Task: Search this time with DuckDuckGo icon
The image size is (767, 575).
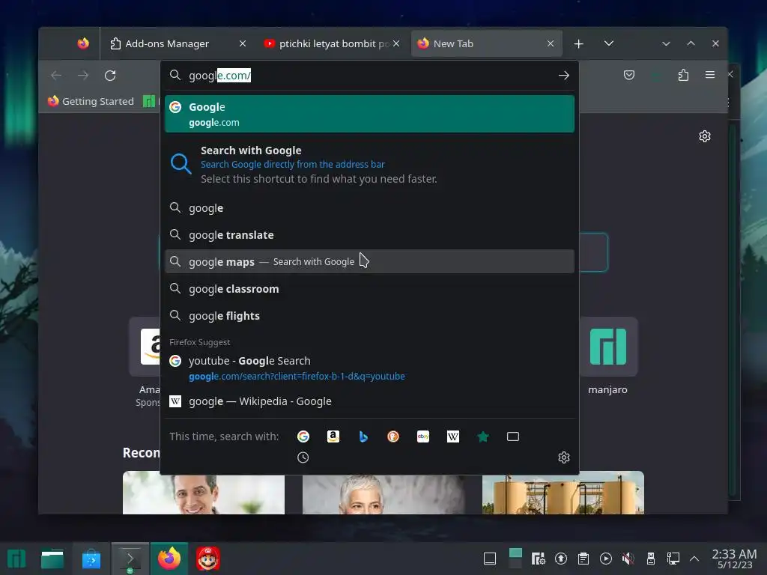Action: click(x=393, y=436)
